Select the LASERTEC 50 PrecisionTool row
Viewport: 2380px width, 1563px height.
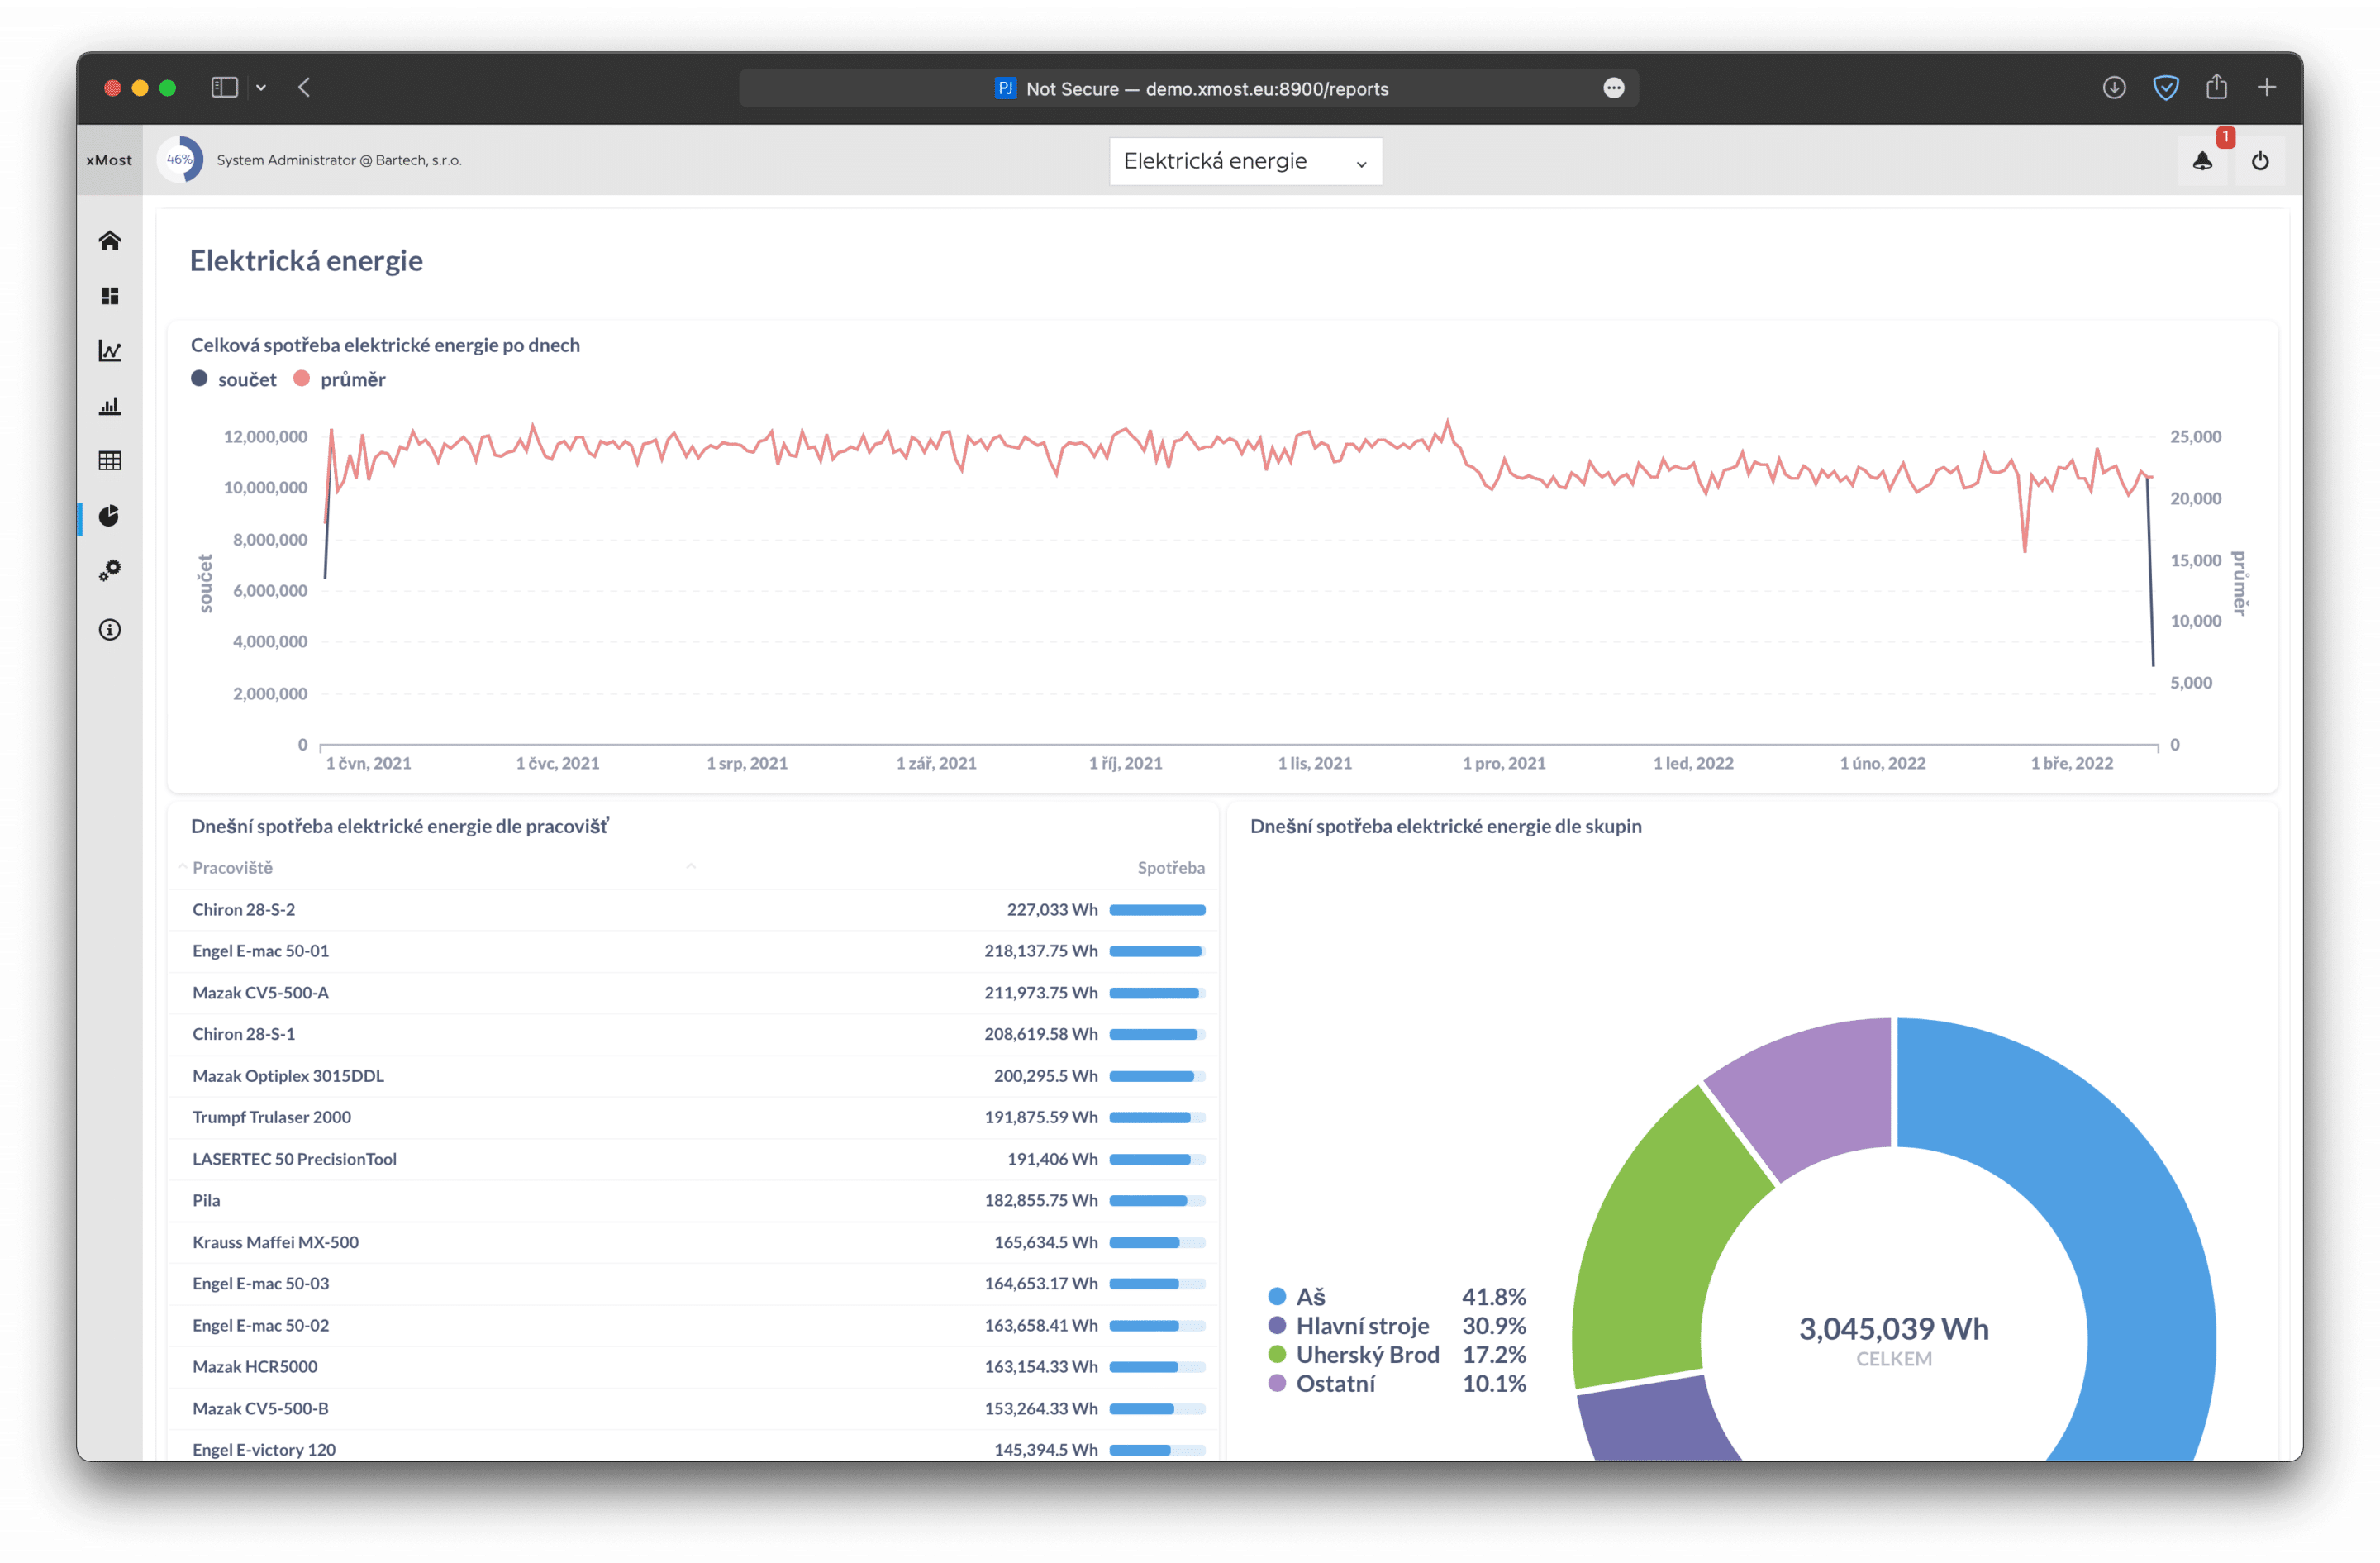(692, 1158)
